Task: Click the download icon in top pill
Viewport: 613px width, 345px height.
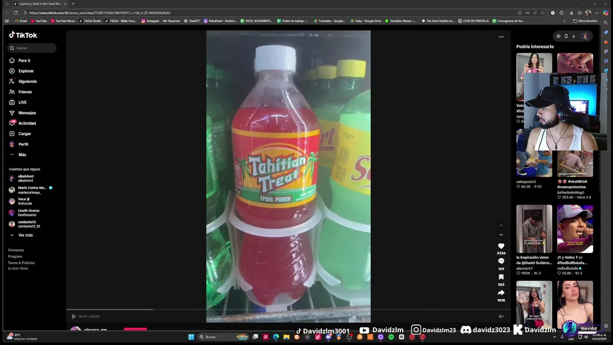Action: point(574,36)
